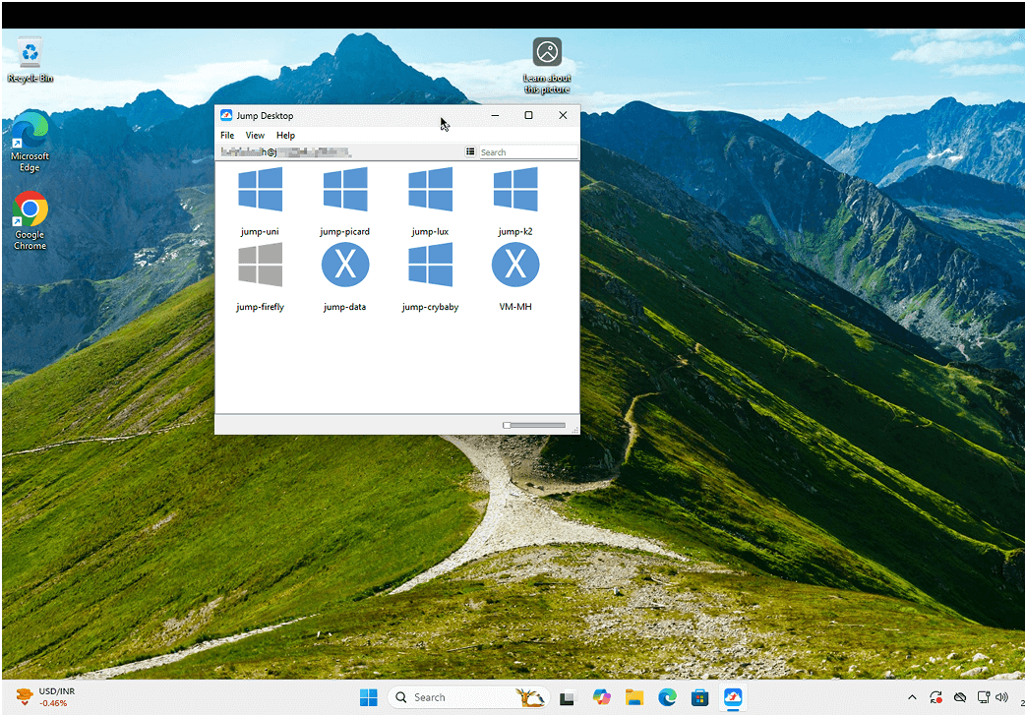Launch Microsoft Store from the taskbar
This screenshot has height=715, width=1025.
click(x=699, y=697)
